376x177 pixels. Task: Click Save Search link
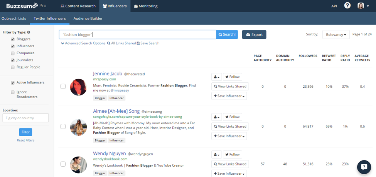148,43
